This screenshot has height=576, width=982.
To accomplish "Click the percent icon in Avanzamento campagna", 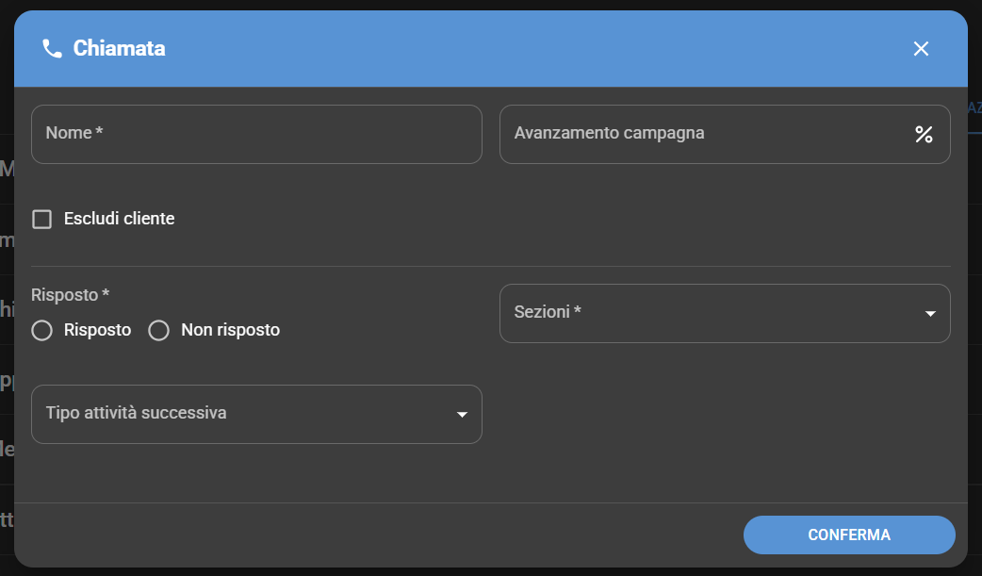I will tap(924, 134).
